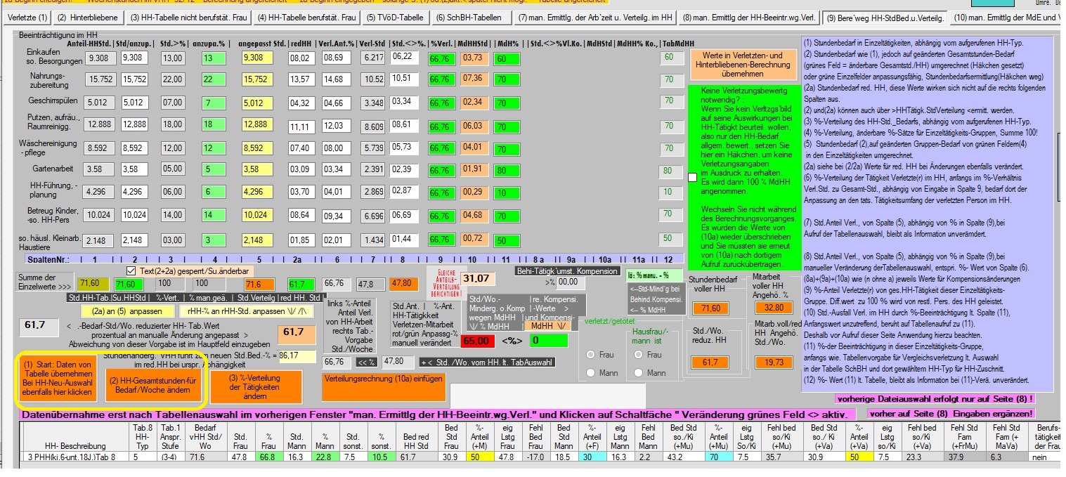1066x477 pixels.
Task: Select 'Mann' under verletzt/getötet
Action: (592, 373)
